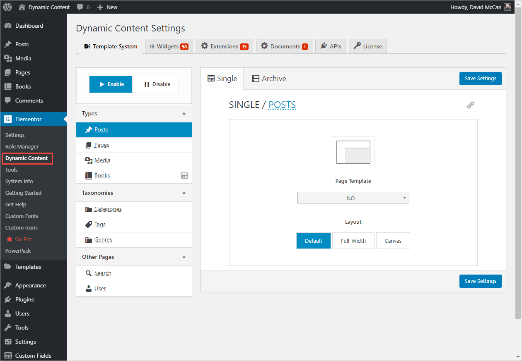Select Search under Other Pages
Viewport: 522px width, 361px height.
(134, 273)
